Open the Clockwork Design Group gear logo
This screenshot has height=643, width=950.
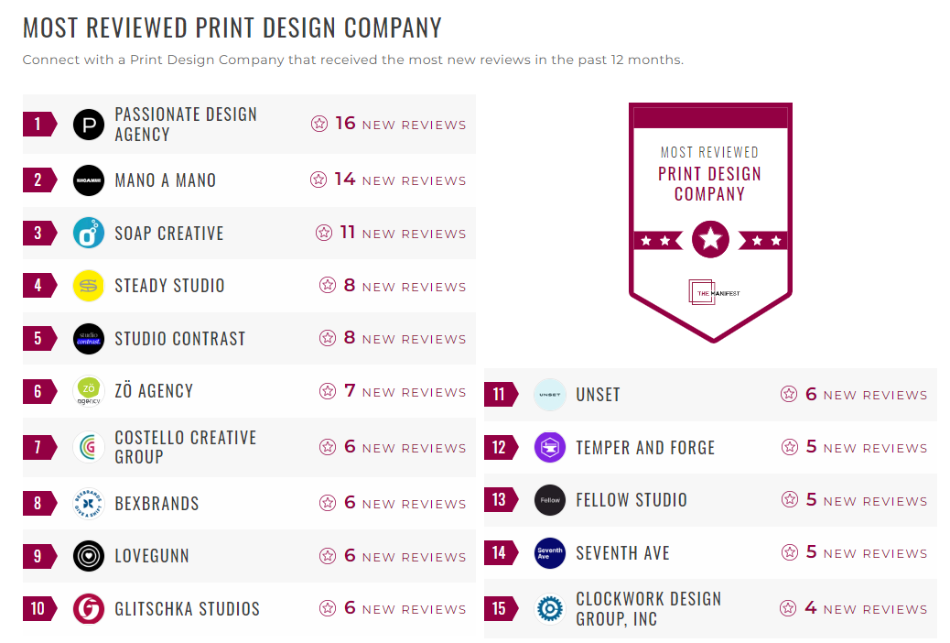(549, 608)
